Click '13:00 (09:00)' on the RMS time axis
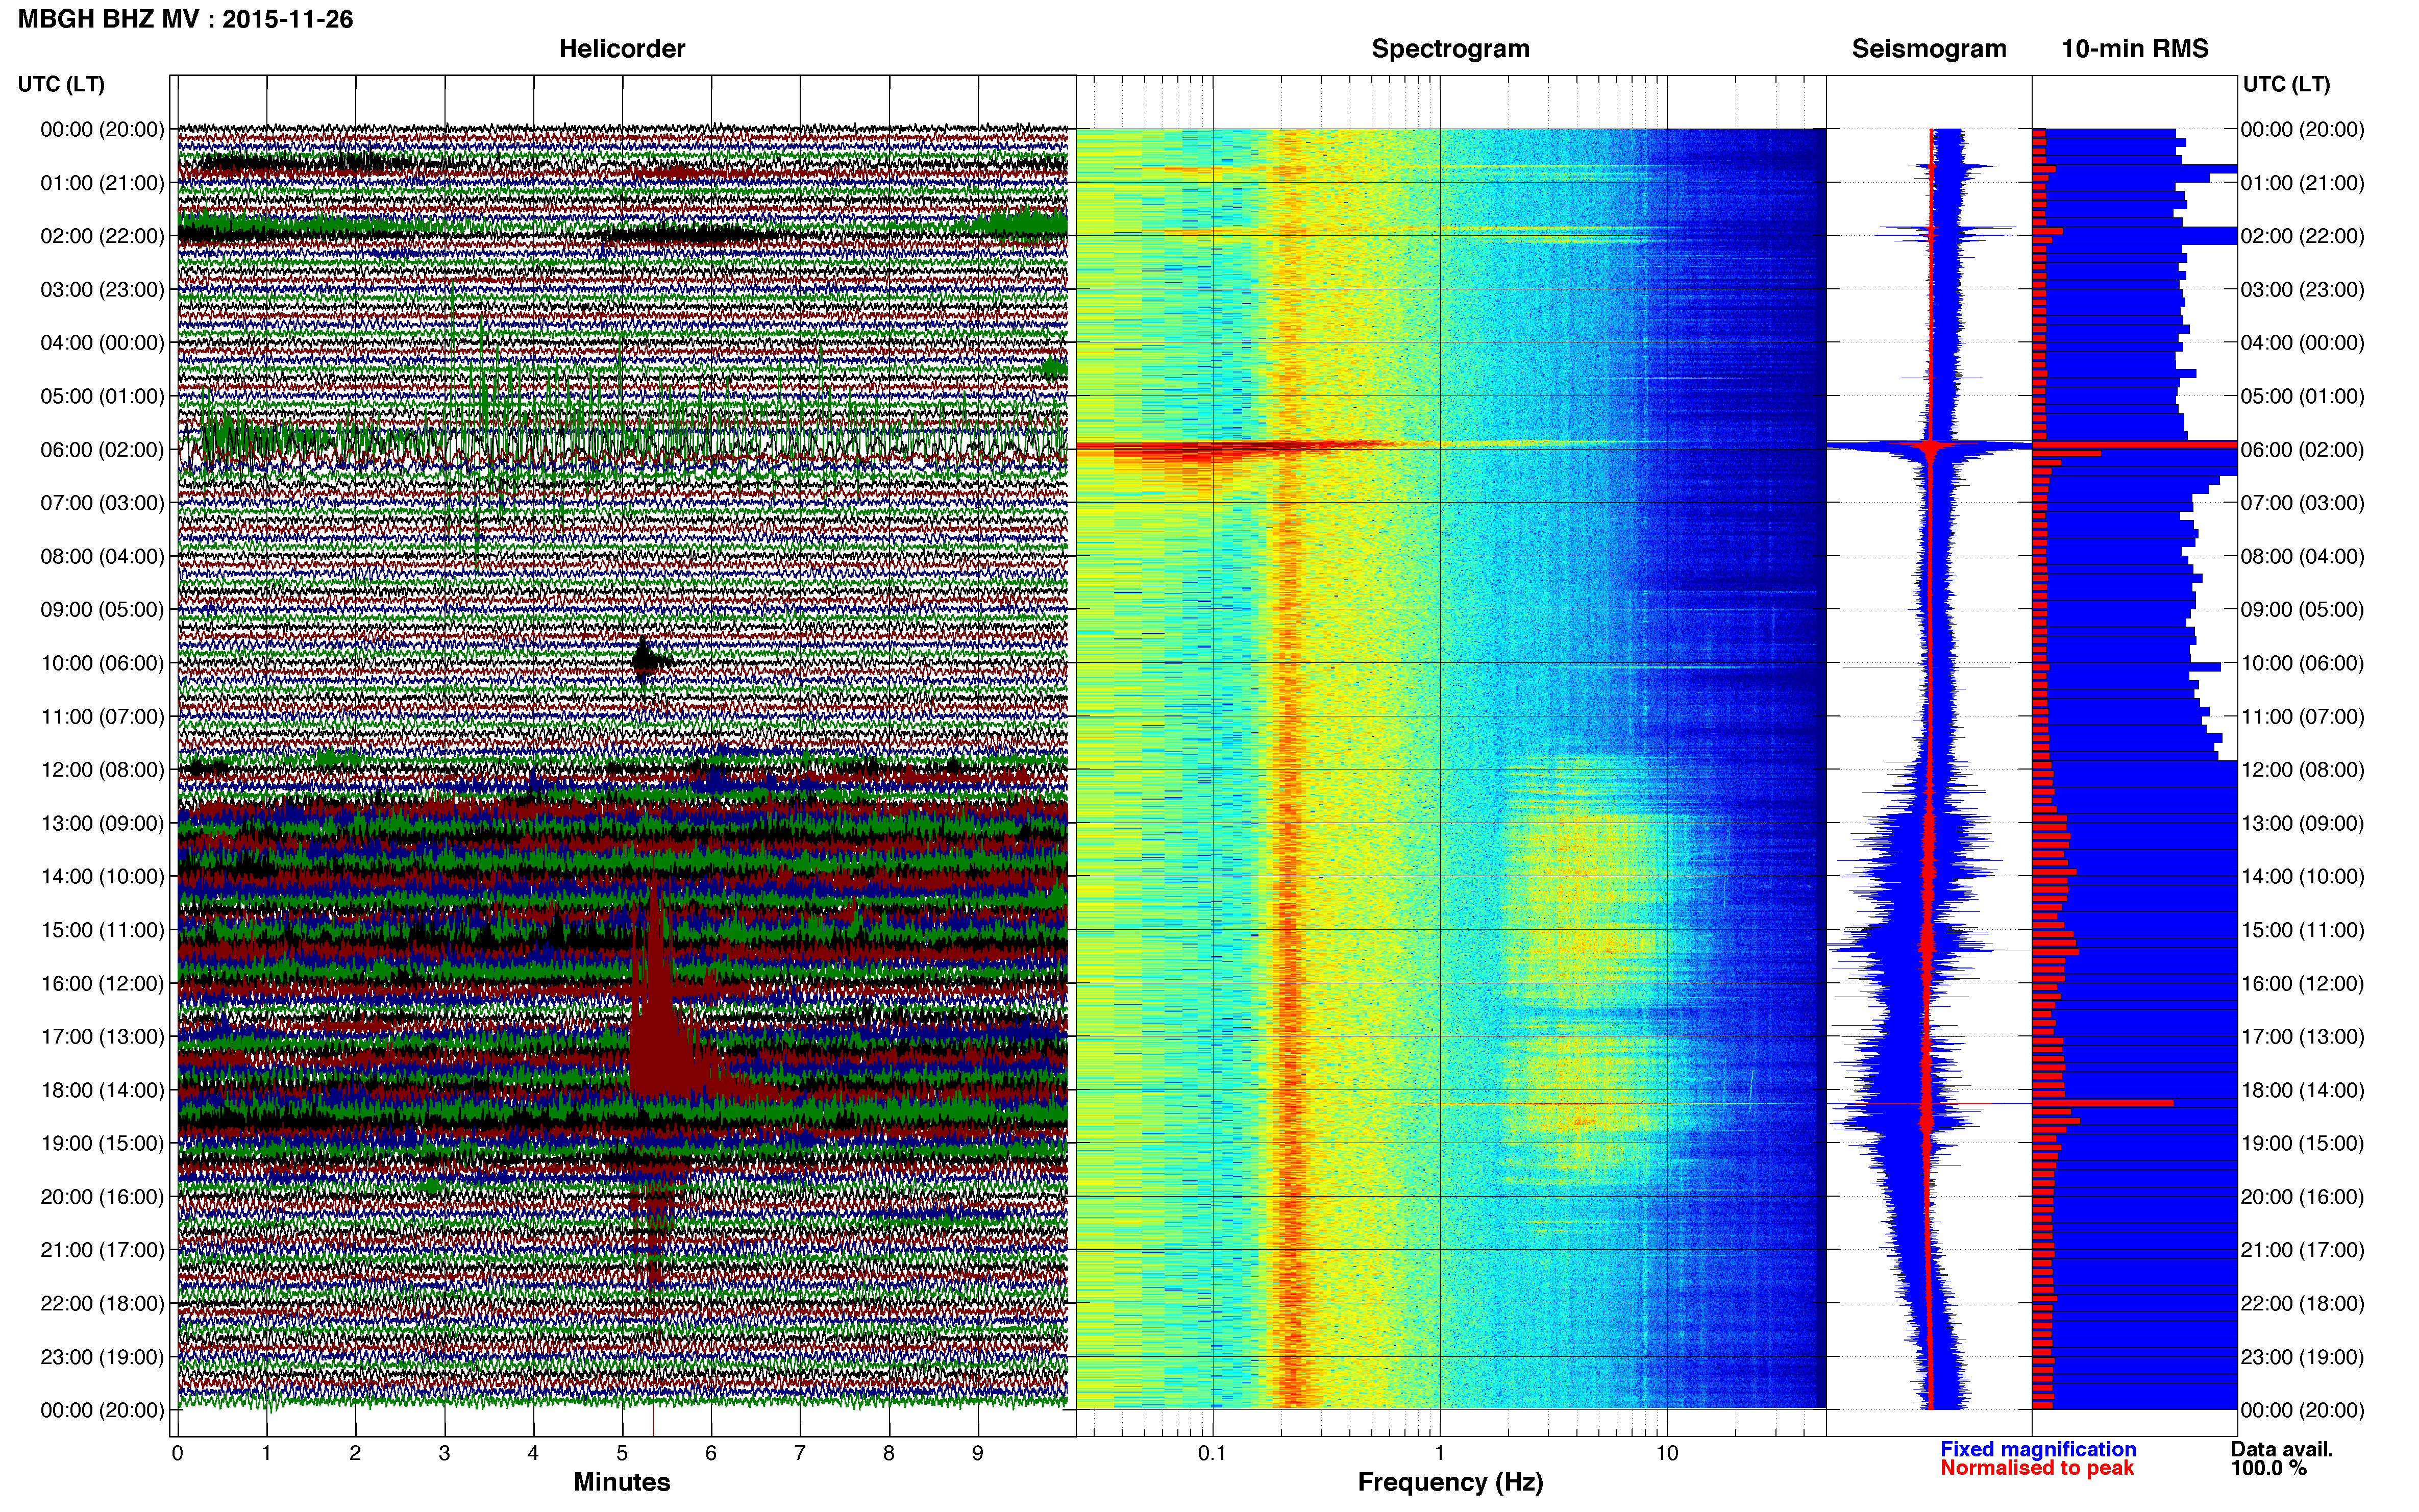The width and height of the screenshot is (2419, 1512). click(x=2303, y=823)
